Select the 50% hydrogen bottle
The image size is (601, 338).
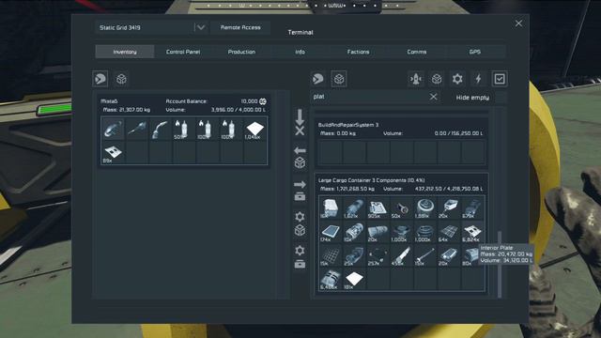tap(184, 130)
